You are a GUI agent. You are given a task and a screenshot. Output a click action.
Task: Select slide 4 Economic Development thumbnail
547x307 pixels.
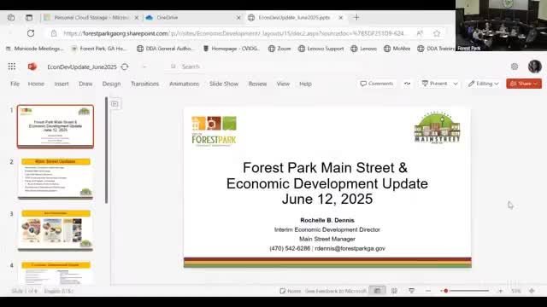point(56,273)
